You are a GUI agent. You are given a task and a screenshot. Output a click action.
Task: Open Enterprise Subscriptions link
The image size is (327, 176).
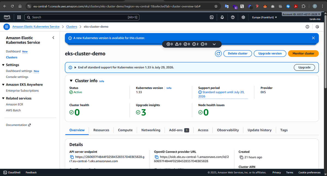coord(22,91)
